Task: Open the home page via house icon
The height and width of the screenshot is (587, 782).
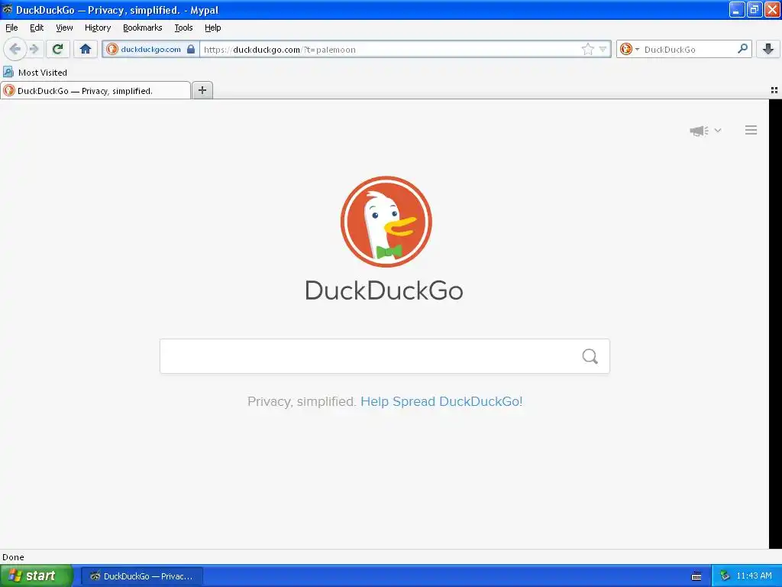Action: pos(86,49)
